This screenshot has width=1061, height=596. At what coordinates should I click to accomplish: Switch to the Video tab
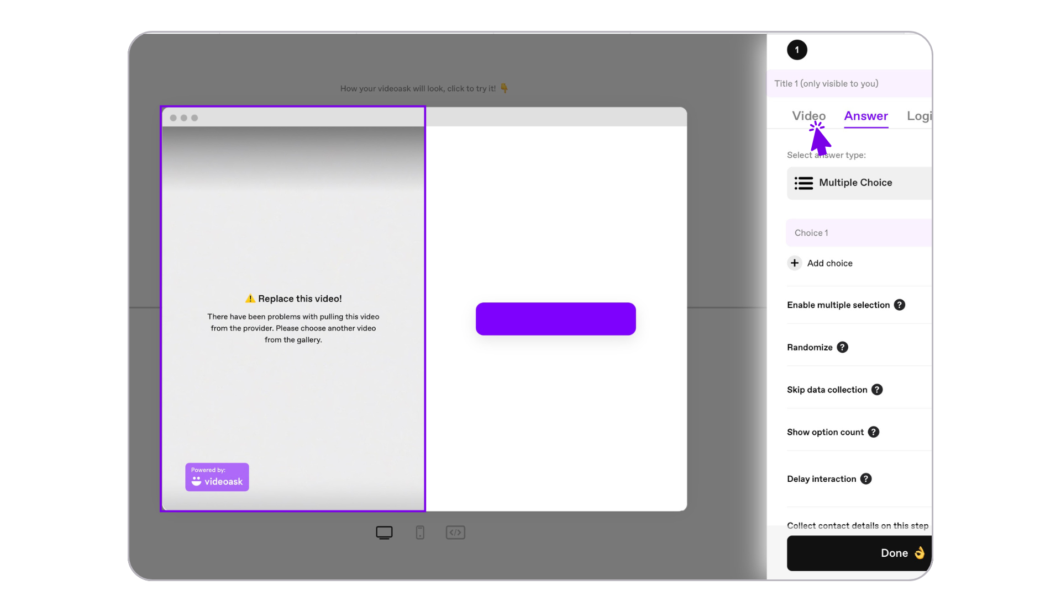coord(808,116)
